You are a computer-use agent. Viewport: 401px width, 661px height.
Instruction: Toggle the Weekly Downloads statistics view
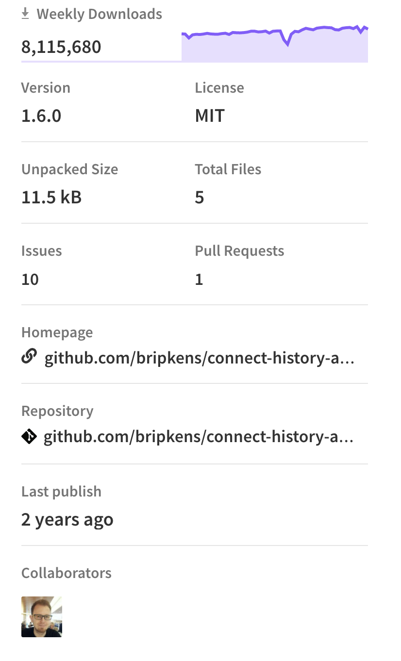[x=61, y=47]
